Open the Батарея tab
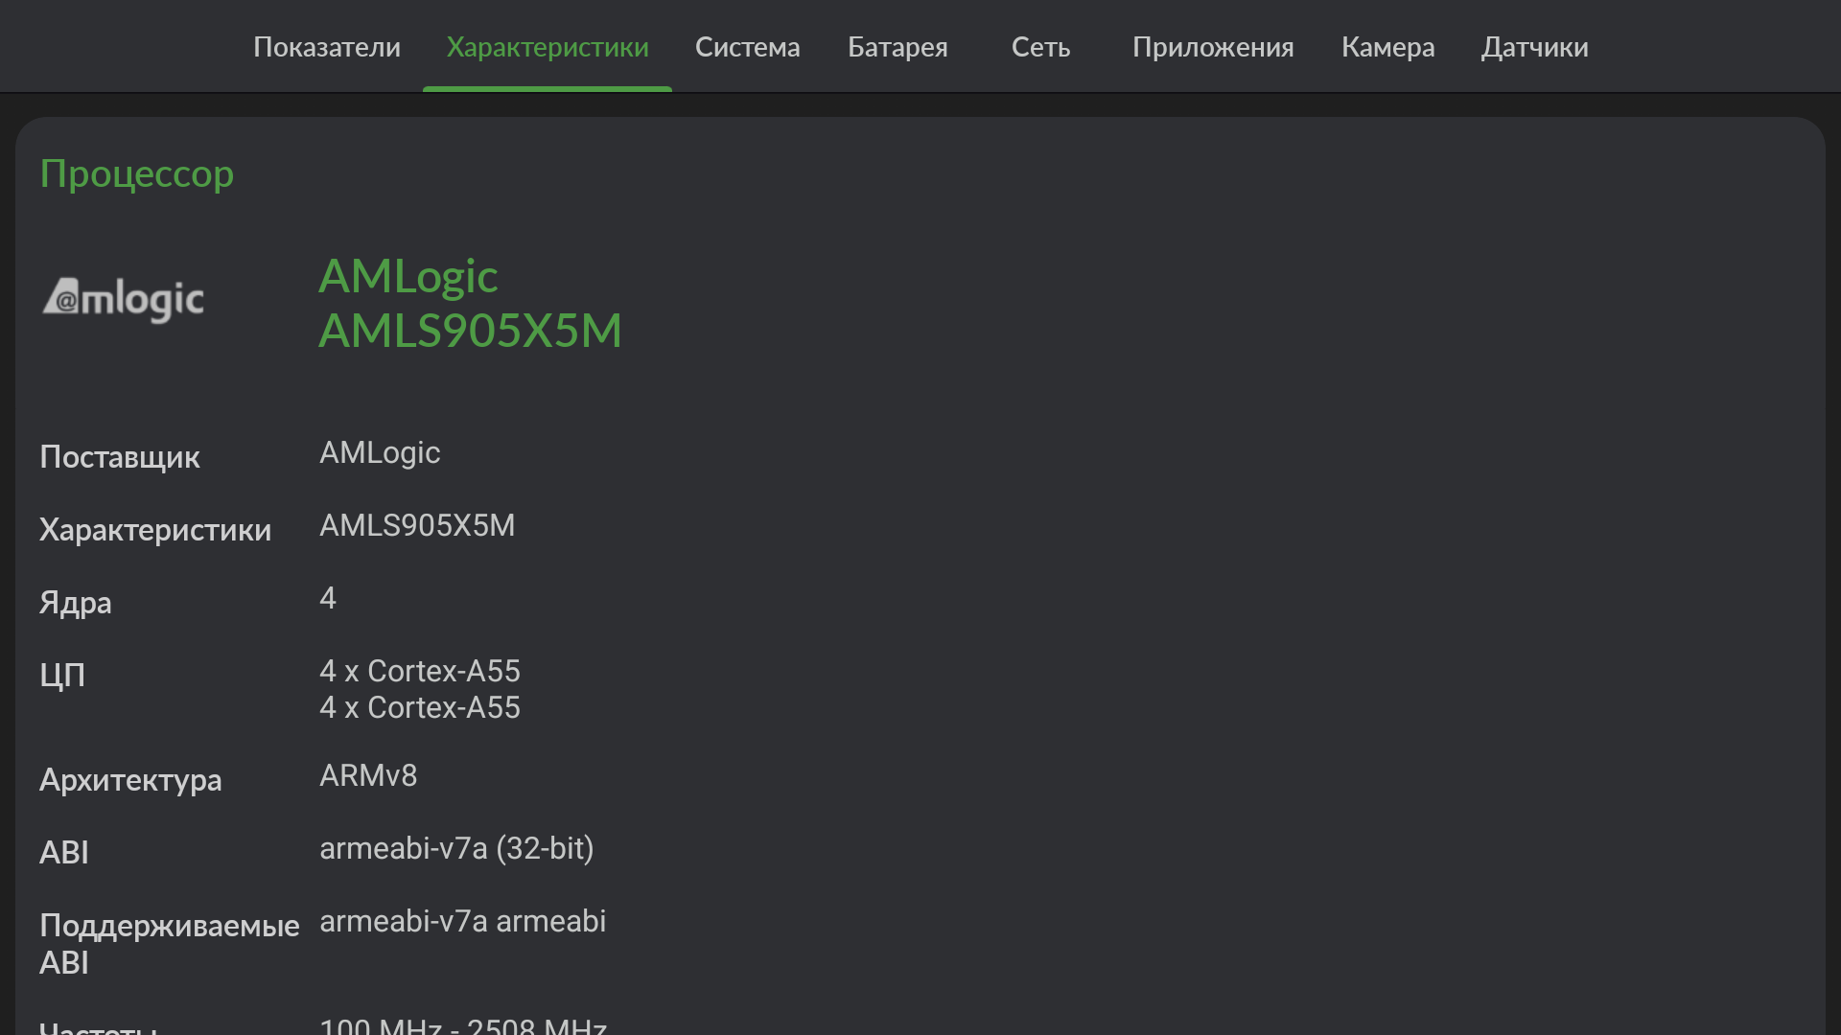 [897, 47]
